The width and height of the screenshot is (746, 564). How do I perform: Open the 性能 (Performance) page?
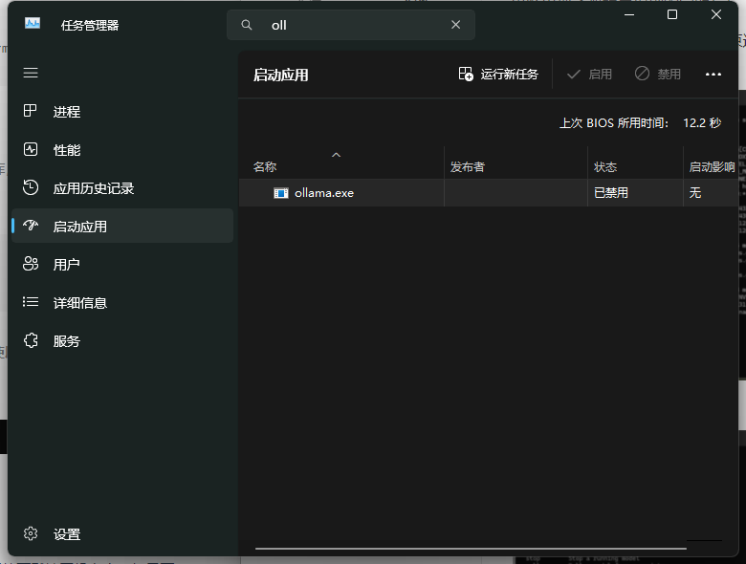67,150
